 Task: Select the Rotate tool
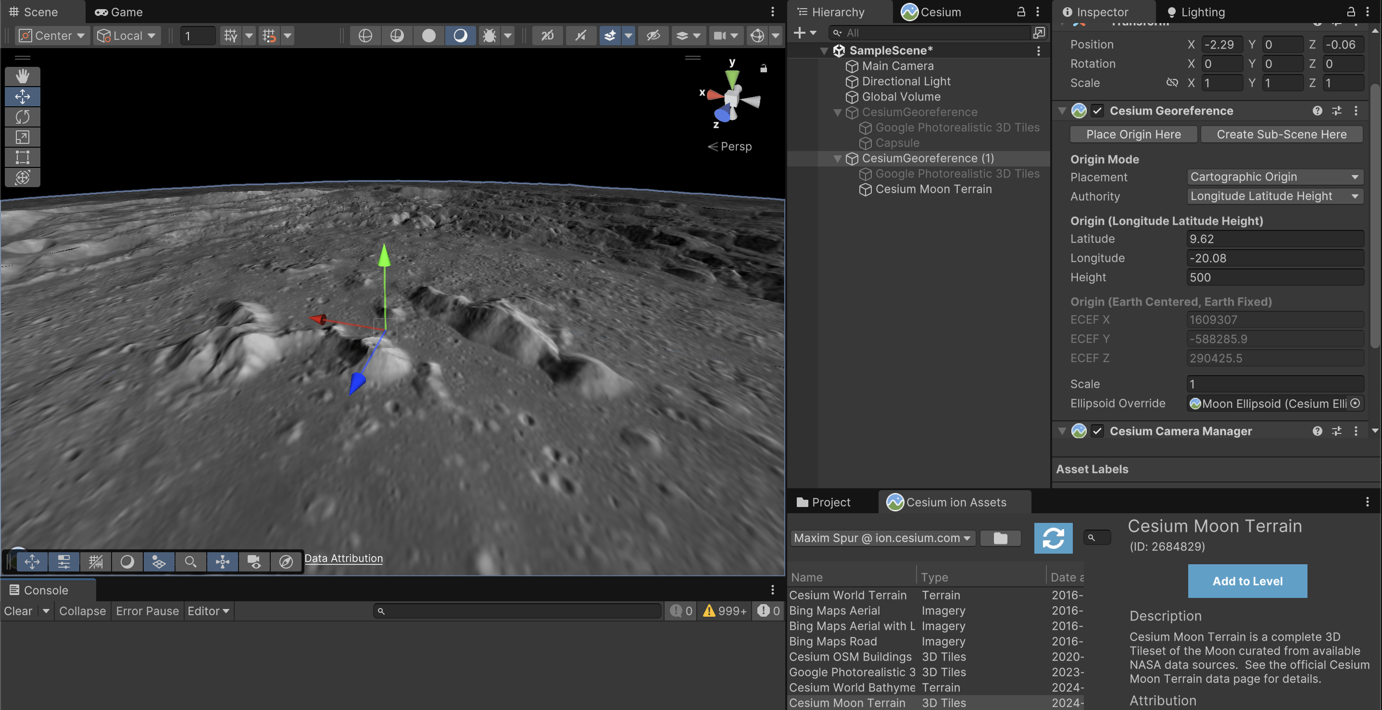[x=23, y=117]
